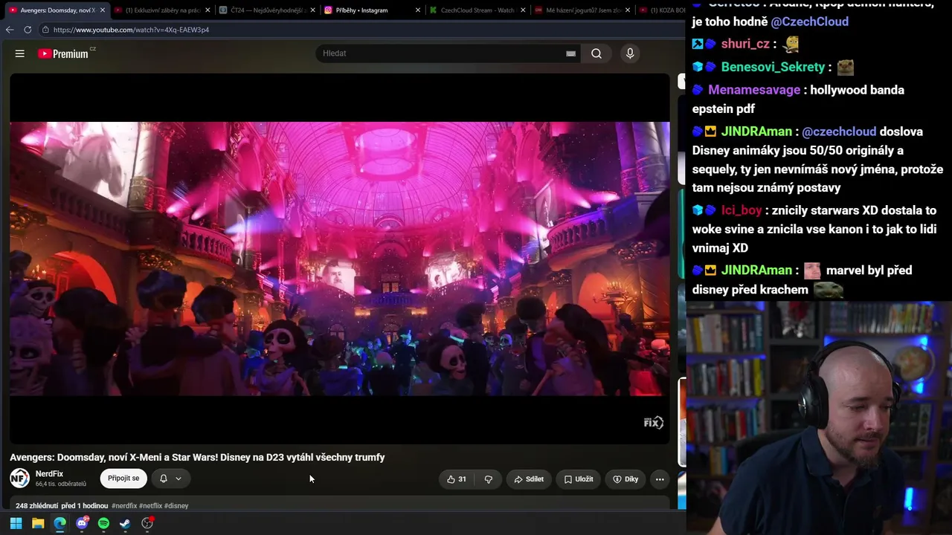Dislike the video with thumbs down
This screenshot has width=952, height=535.
pos(489,479)
